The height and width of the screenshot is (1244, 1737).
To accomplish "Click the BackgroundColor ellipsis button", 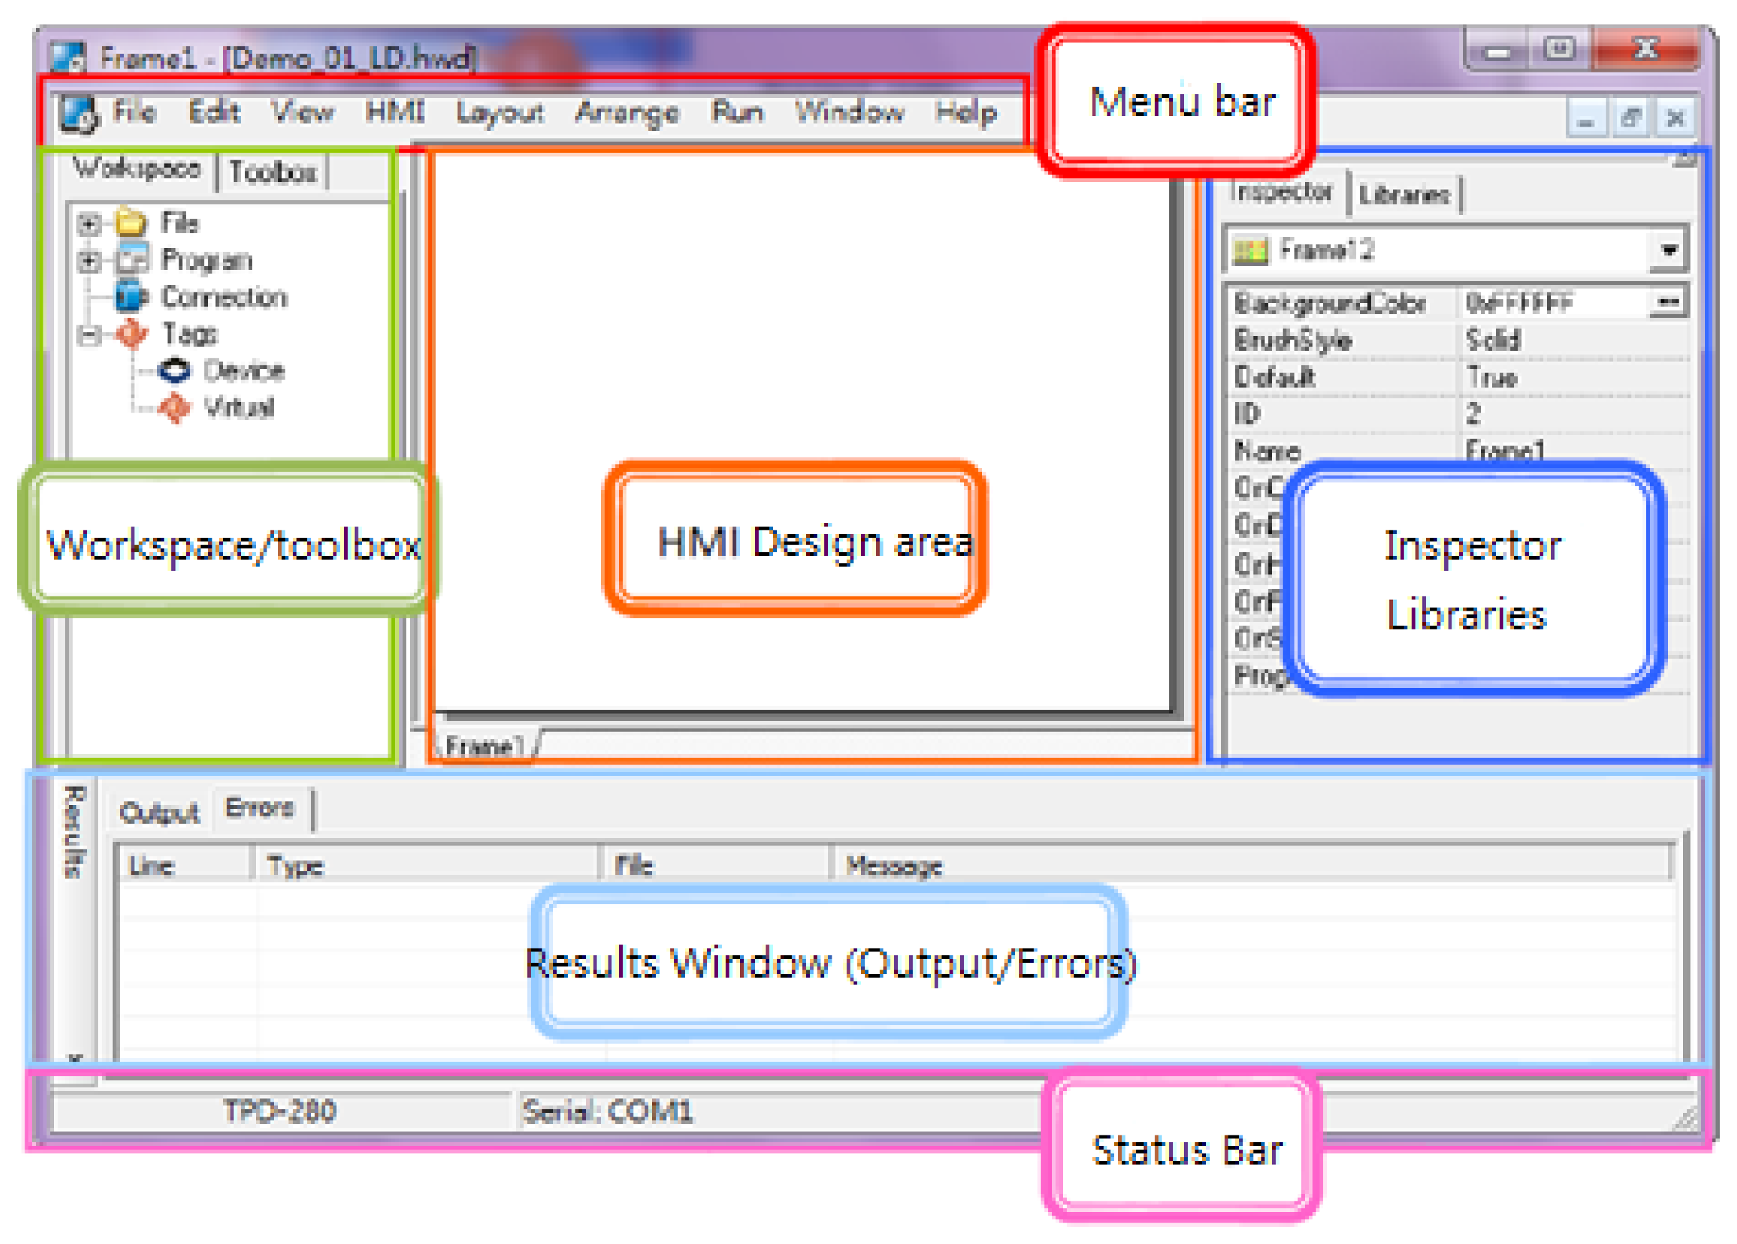I will point(1669,303).
